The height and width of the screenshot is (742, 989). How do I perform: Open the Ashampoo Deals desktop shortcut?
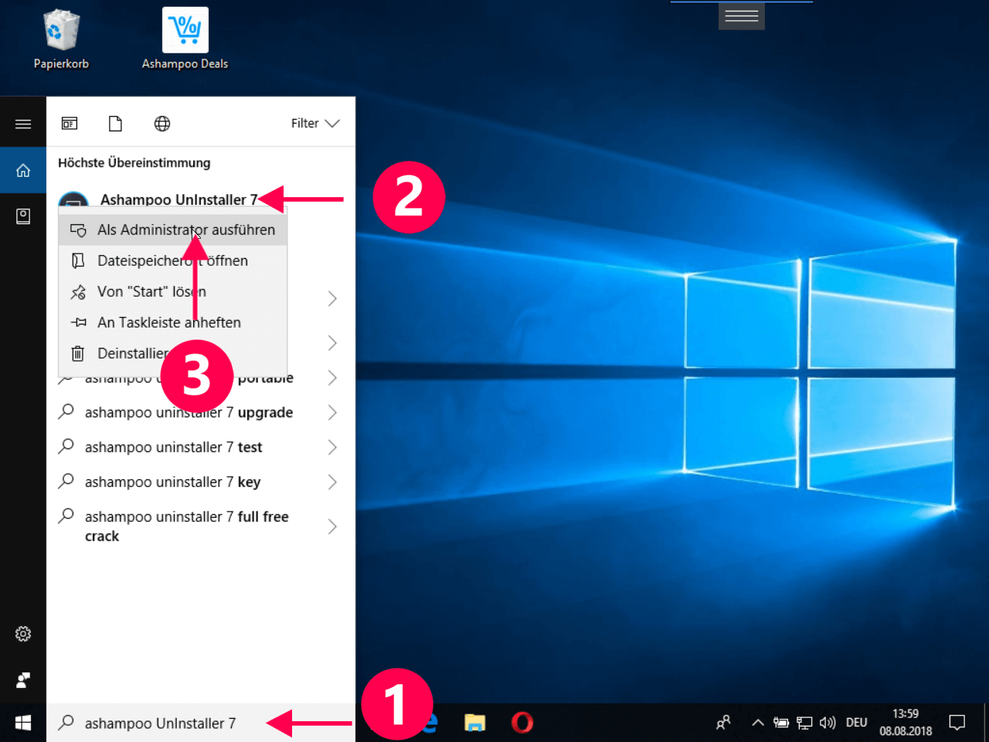point(185,39)
